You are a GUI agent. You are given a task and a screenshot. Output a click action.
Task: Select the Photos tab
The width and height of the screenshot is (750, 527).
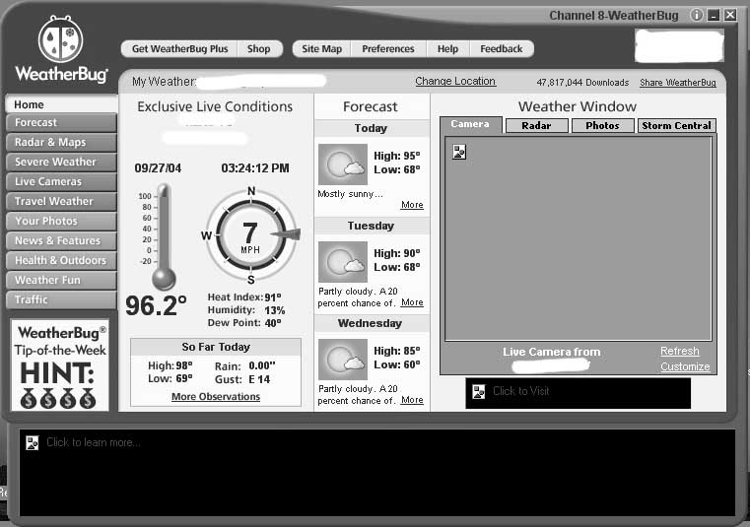tap(602, 125)
